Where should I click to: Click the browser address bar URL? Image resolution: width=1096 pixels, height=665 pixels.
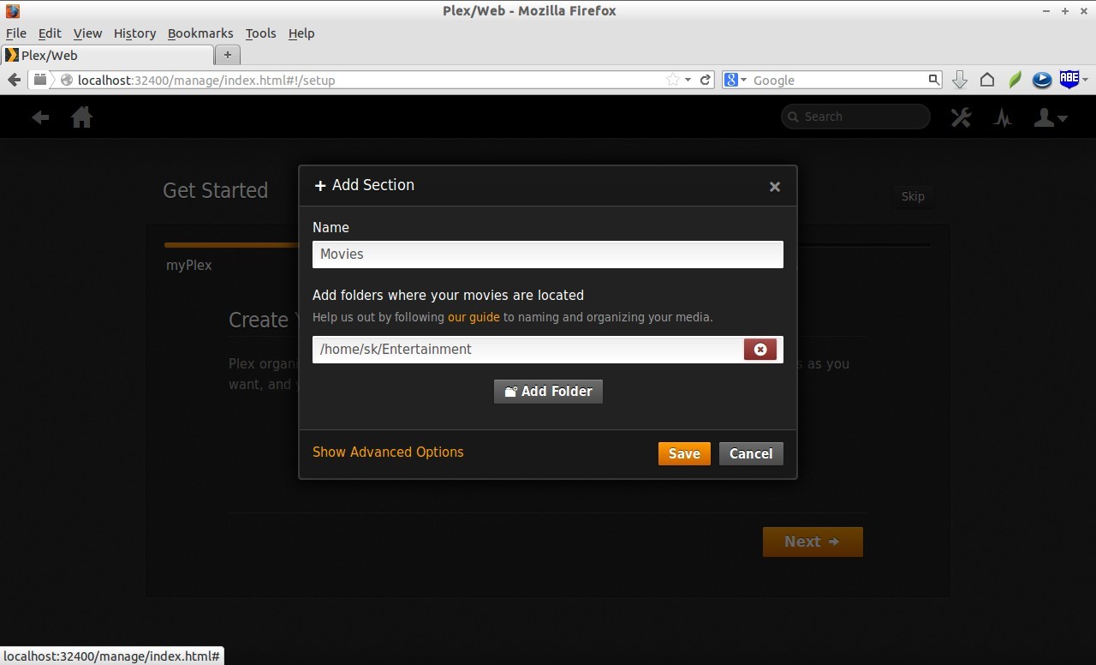[x=206, y=80]
